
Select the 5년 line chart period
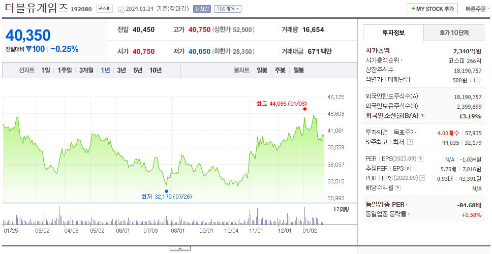[138, 70]
